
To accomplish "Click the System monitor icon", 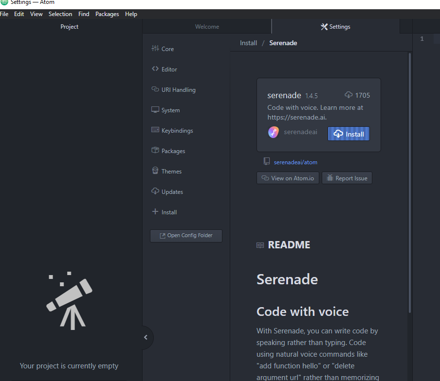I will click(155, 109).
